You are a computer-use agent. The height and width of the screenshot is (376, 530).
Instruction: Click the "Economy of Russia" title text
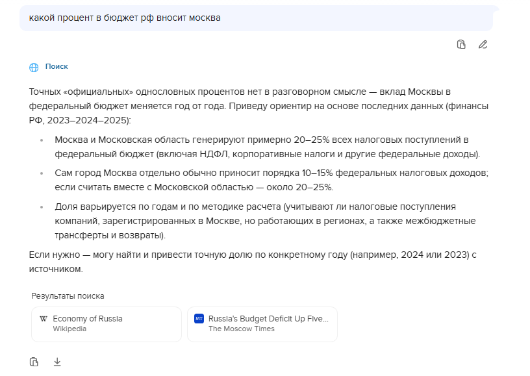88,319
